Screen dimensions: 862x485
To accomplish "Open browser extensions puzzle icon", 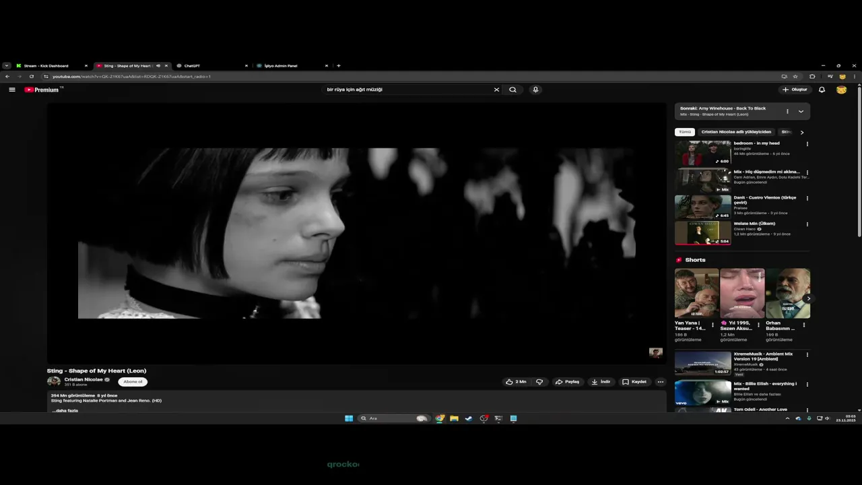I will [812, 77].
